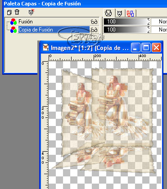Click the delete layer trash icon
The width and height of the screenshot is (167, 189).
click(x=17, y=12)
